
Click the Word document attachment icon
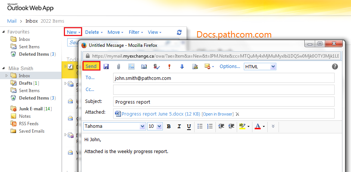[x=118, y=114]
